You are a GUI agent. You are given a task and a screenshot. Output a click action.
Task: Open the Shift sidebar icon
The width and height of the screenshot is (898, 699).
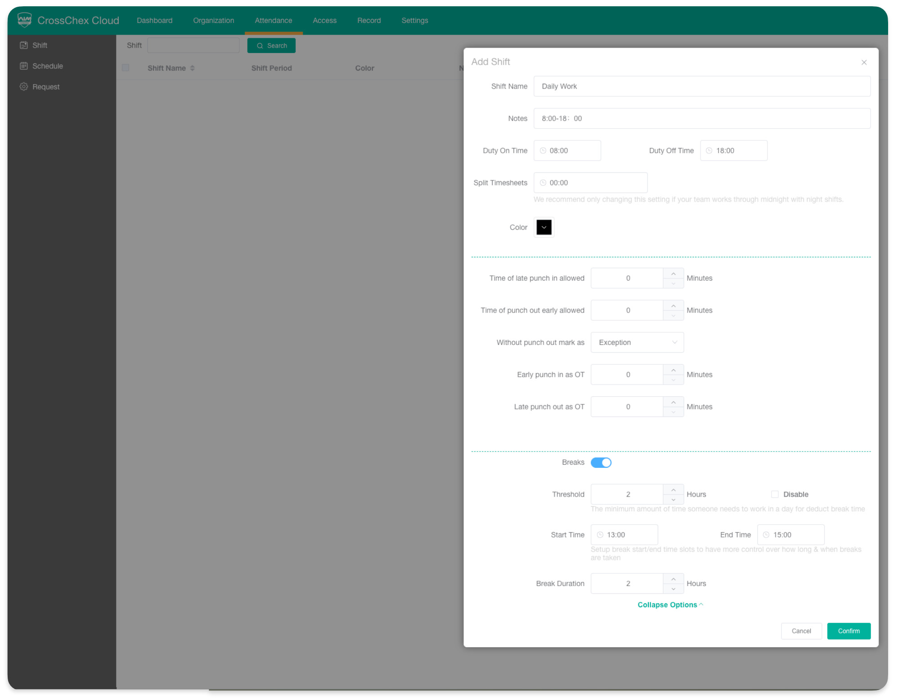(24, 45)
